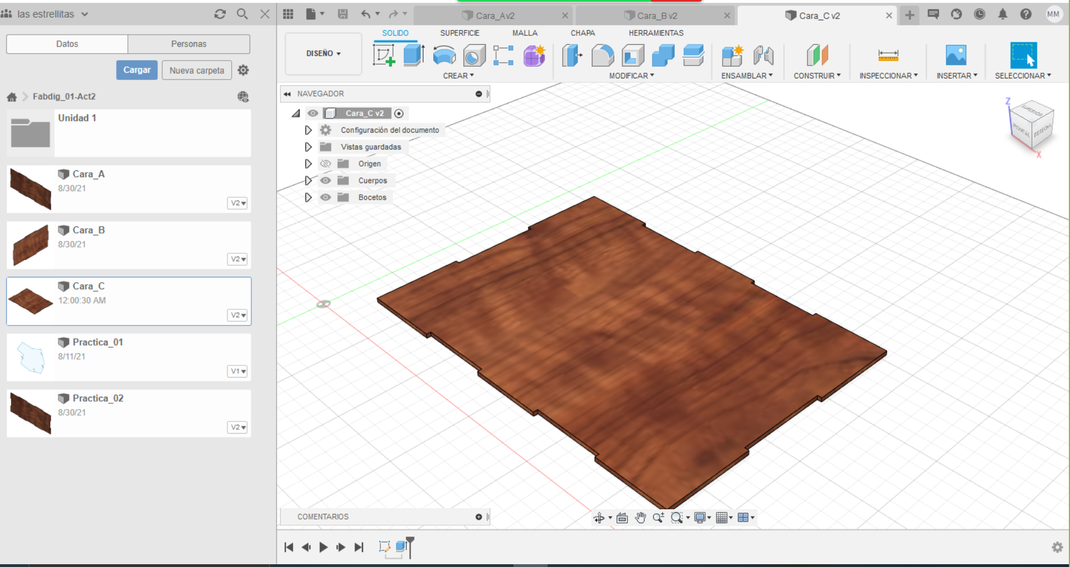Click the Insert image icon
This screenshot has height=567, width=1070.
956,55
